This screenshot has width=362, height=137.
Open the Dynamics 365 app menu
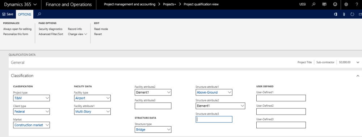(x=20, y=4)
